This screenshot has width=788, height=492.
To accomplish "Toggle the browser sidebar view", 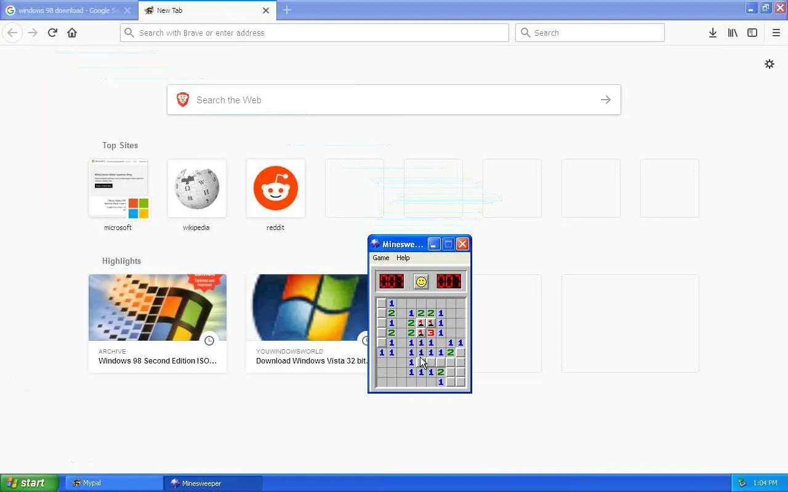I will coord(752,33).
